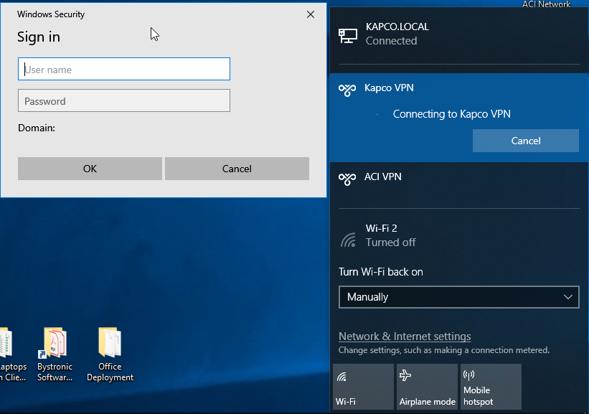
Task: Open the Turn Wi-Fi back on dropdown
Action: click(x=458, y=297)
